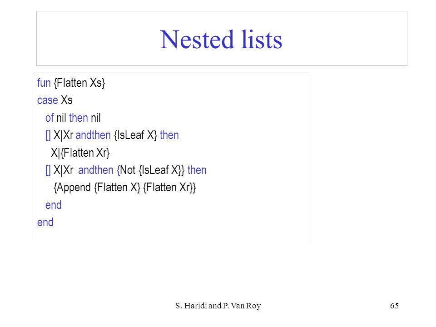The image size is (436, 327).
Task: Click '{Flatten Xs}' in the function header
Action: coord(79,83)
